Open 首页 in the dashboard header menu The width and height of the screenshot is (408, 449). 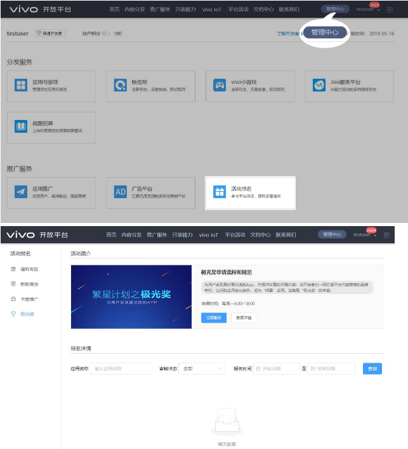tap(114, 10)
